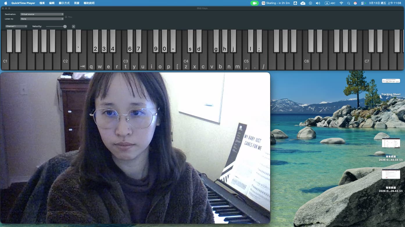This screenshot has height=227, width=405.
Task: Open the Channel 1 selector dropdown
Action: click(x=16, y=26)
